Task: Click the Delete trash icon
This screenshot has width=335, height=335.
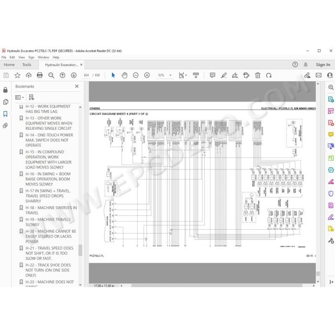Action: point(257,75)
